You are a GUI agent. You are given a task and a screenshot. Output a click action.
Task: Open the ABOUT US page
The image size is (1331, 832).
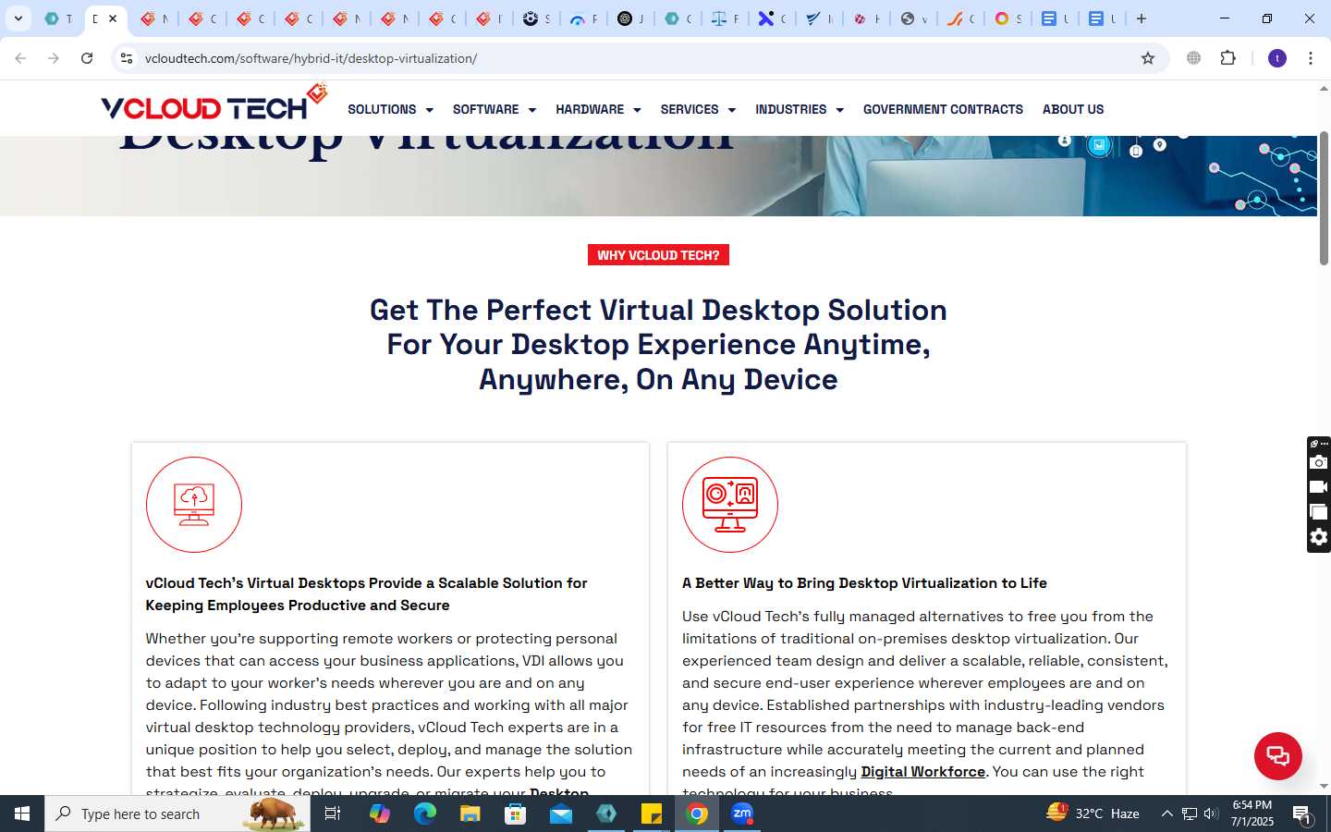click(x=1073, y=109)
